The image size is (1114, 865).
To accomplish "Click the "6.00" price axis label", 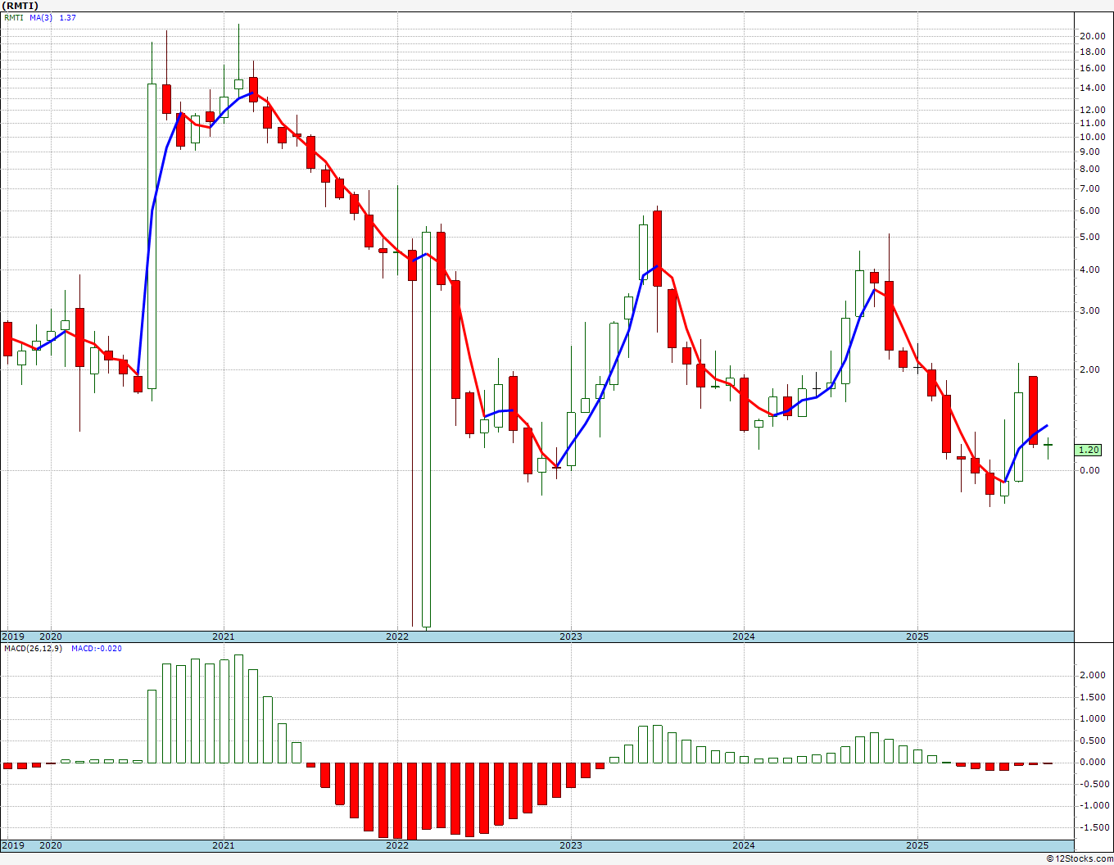I will 1090,211.
